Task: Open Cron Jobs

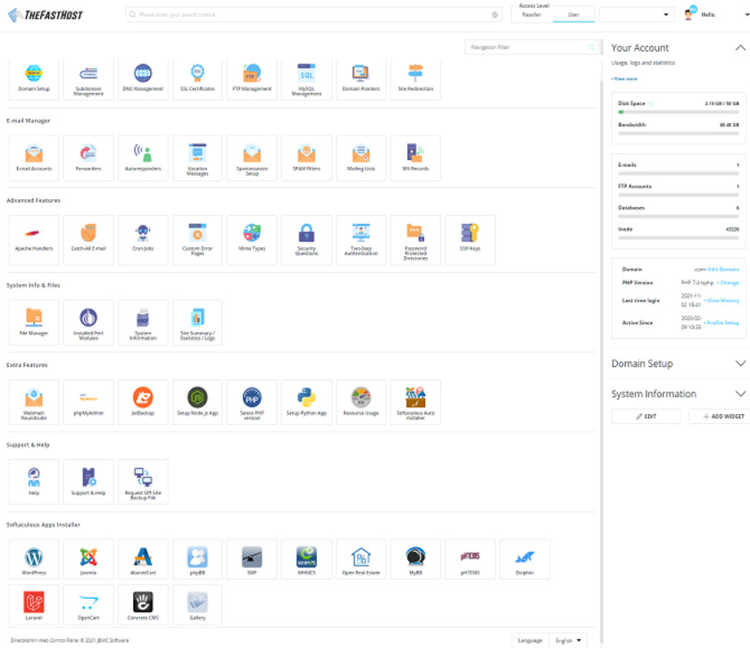Action: (143, 239)
